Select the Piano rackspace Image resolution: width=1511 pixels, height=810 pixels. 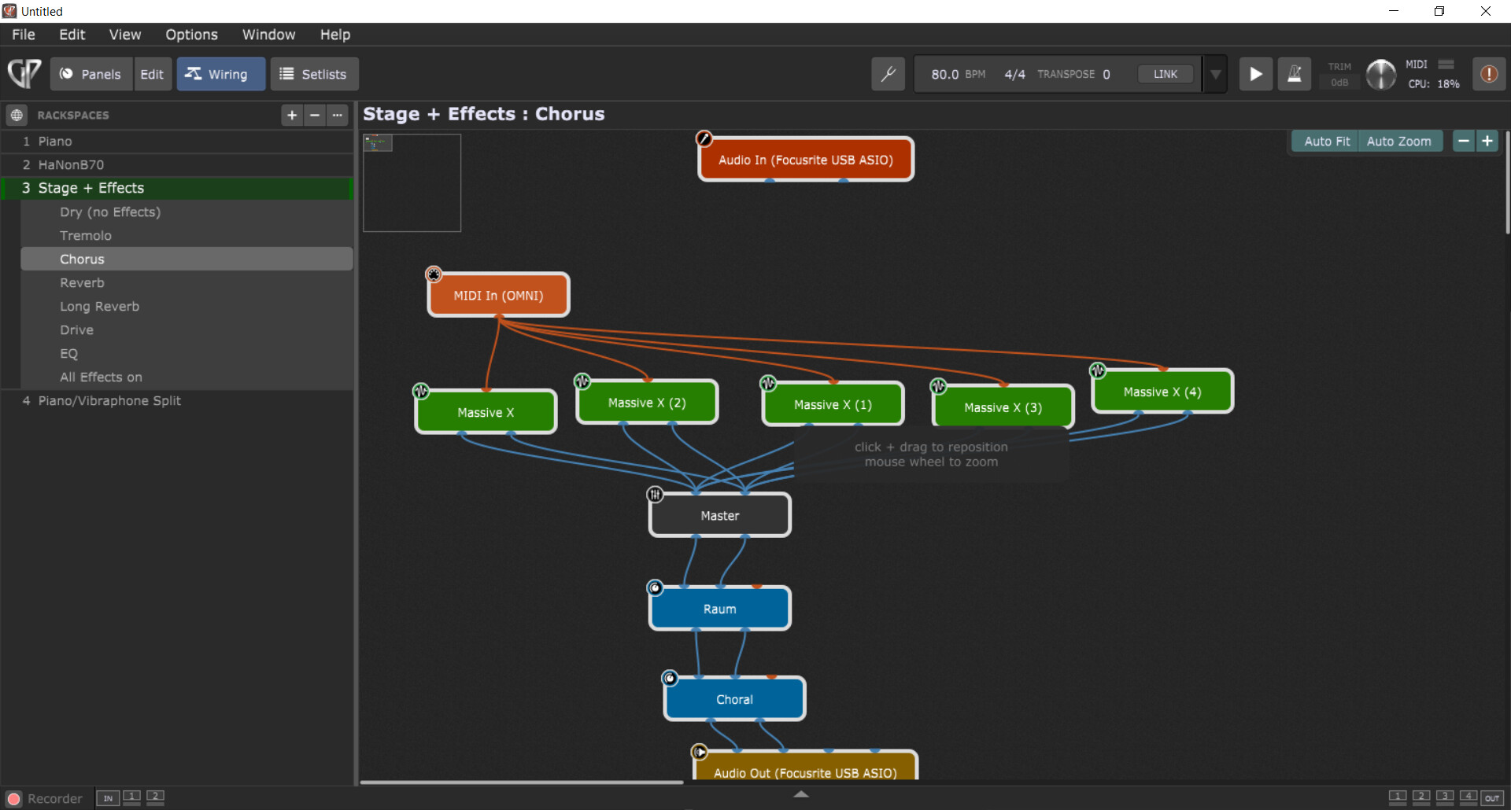[x=178, y=142]
